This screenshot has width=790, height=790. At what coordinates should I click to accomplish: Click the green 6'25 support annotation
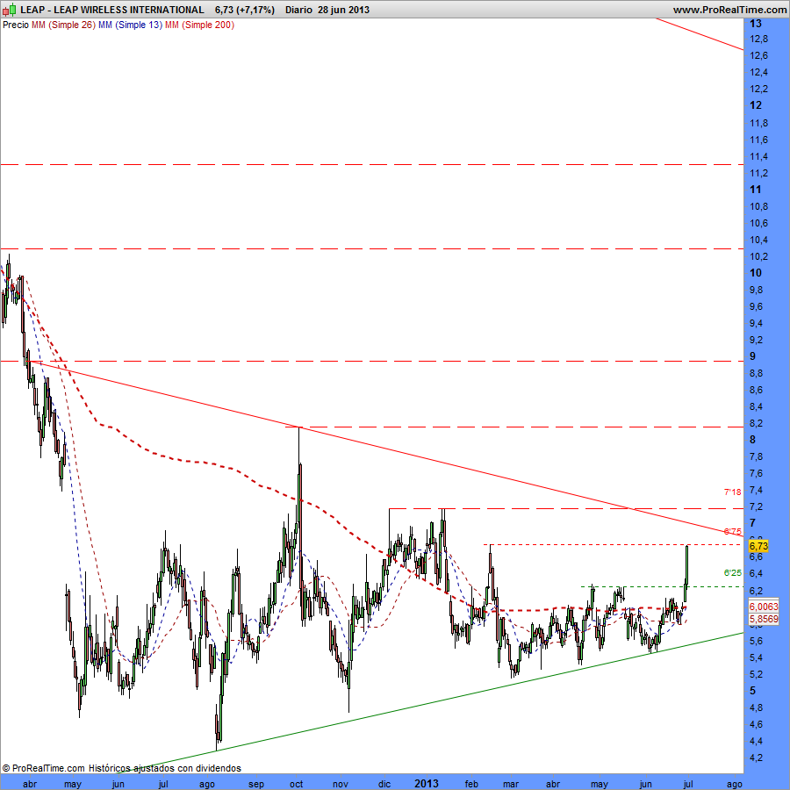point(733,573)
